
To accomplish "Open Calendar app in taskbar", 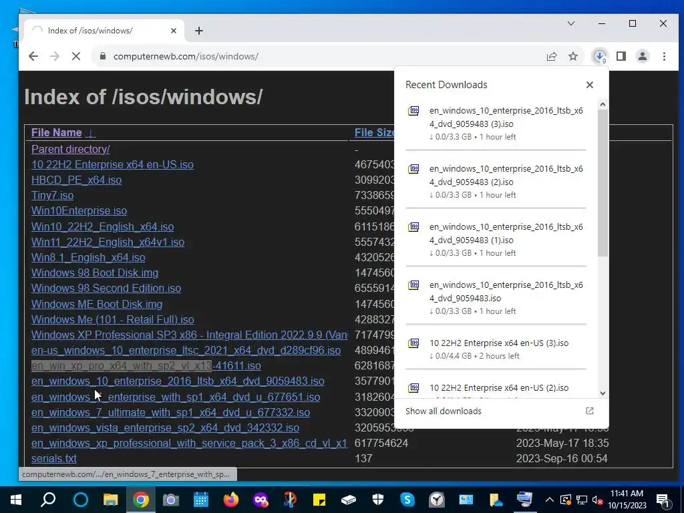I will pos(200,500).
